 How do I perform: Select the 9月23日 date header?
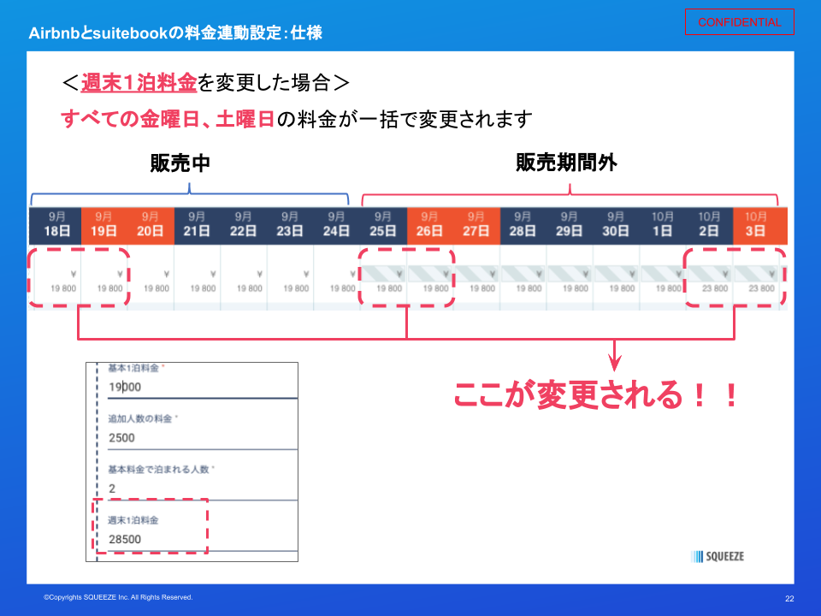coord(290,226)
